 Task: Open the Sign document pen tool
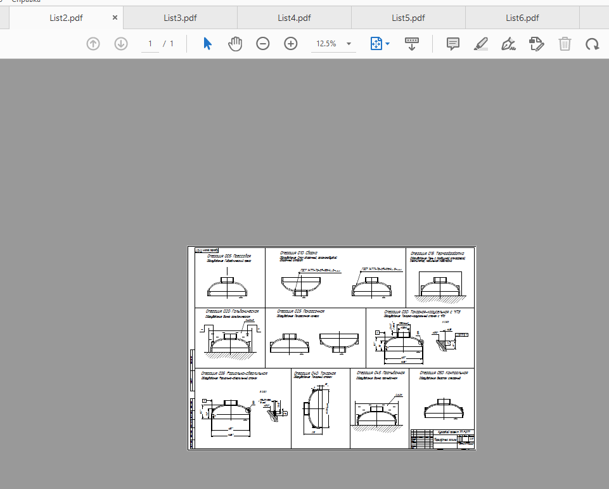pyautogui.click(x=508, y=44)
